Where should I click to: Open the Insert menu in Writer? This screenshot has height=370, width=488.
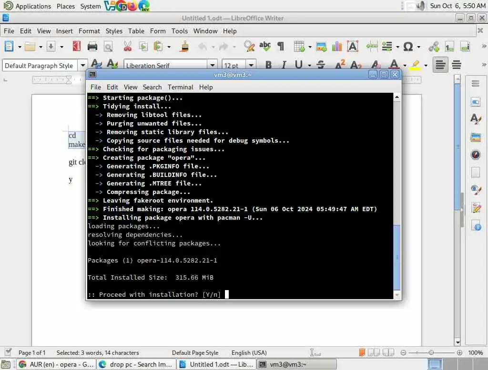[x=64, y=31]
